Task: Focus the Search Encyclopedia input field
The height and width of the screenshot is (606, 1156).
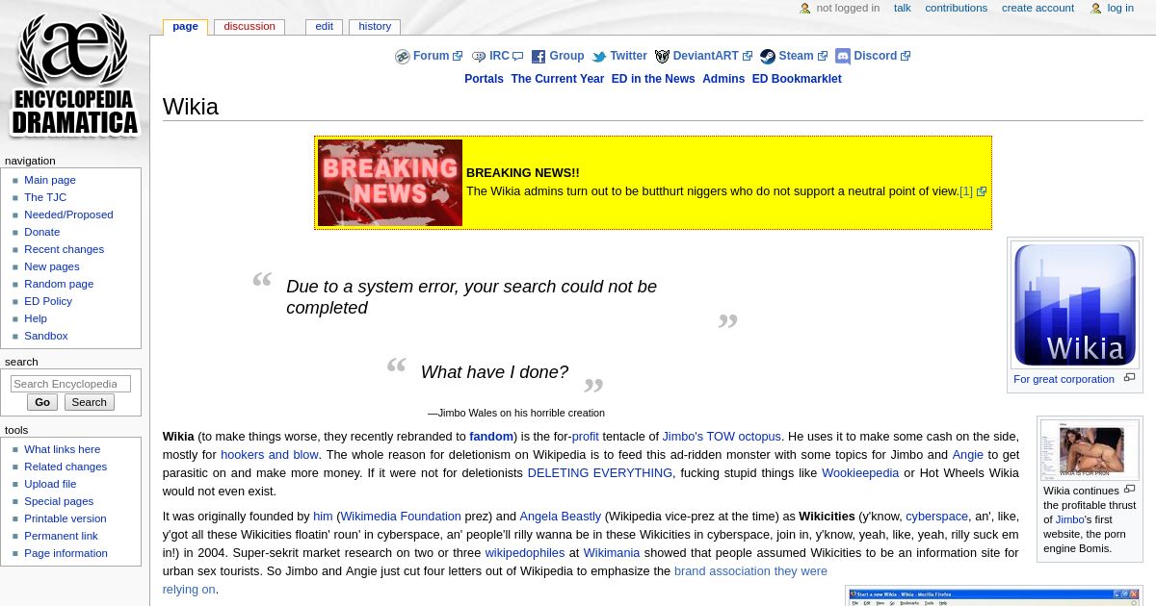Action: tap(70, 384)
